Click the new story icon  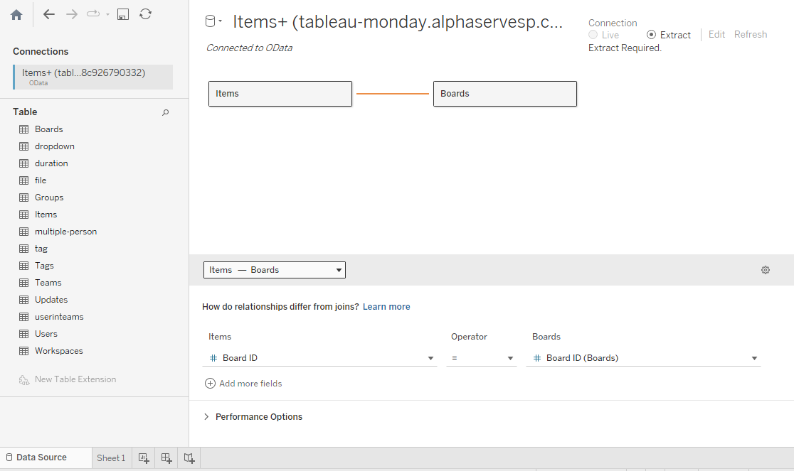coord(189,458)
